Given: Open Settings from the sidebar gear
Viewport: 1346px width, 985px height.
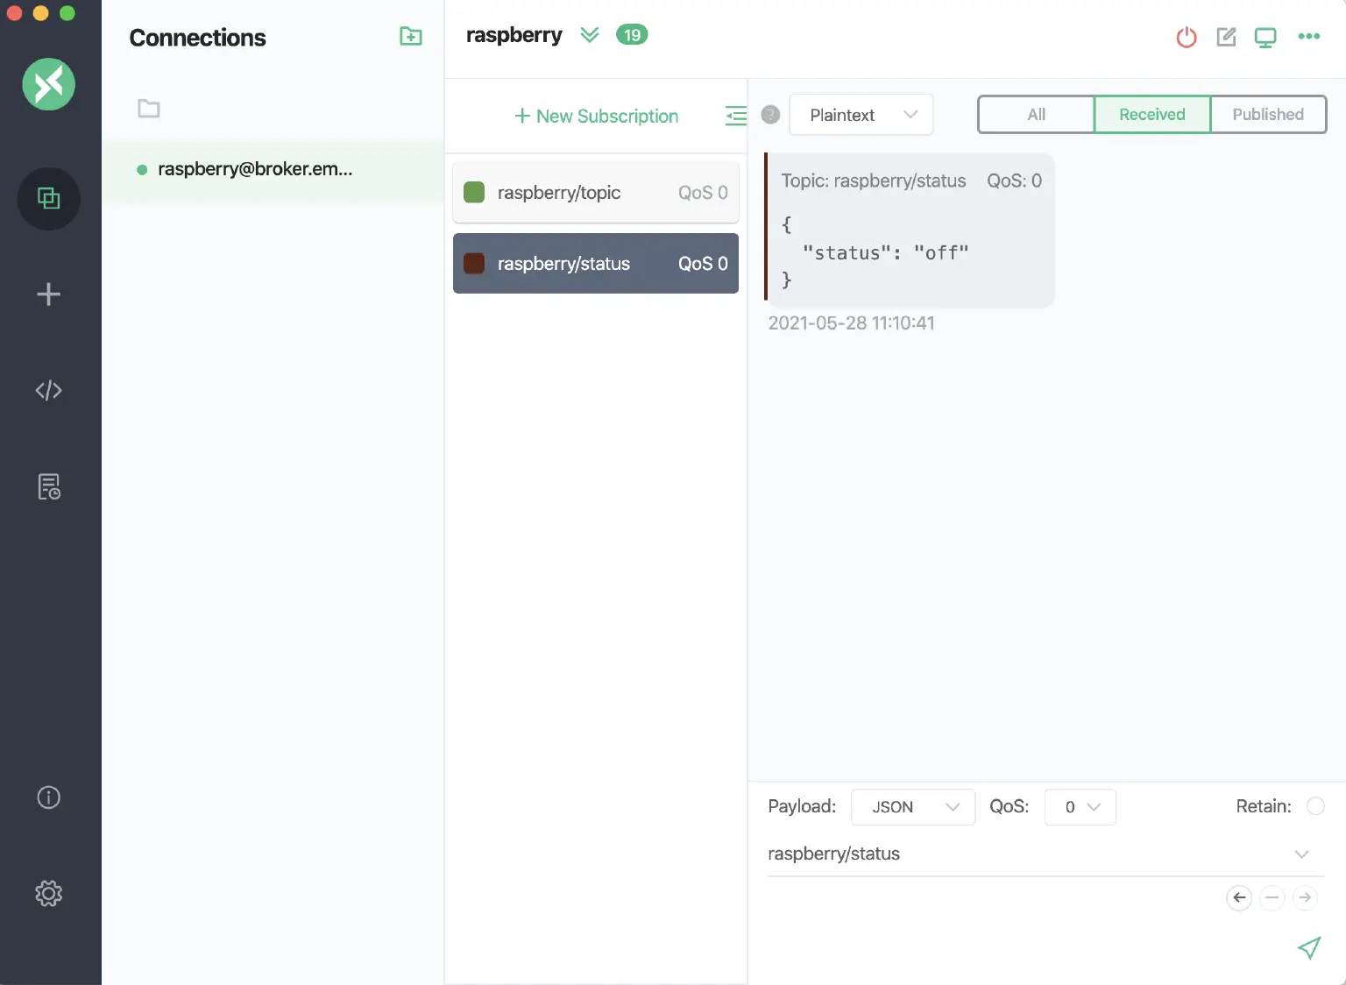Looking at the screenshot, I should tap(49, 893).
